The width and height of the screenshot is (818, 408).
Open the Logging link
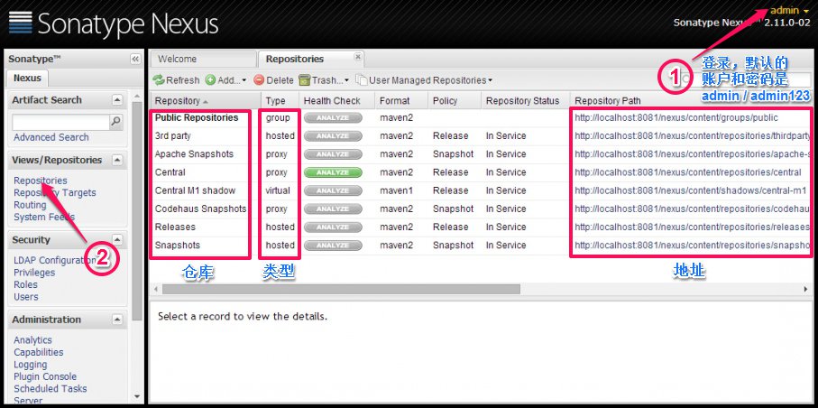(x=31, y=364)
